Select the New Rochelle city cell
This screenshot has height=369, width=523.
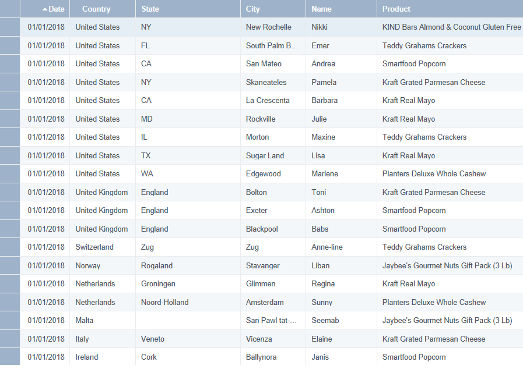tap(273, 27)
